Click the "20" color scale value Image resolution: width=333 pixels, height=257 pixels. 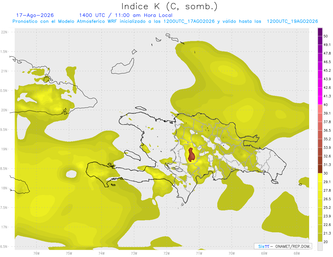(326, 242)
